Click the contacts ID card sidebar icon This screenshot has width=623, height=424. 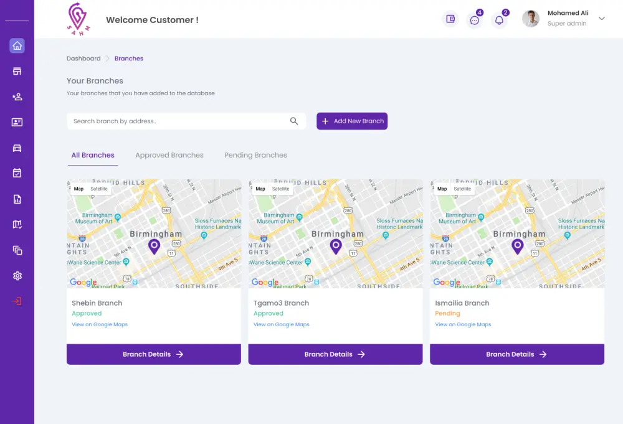(17, 122)
